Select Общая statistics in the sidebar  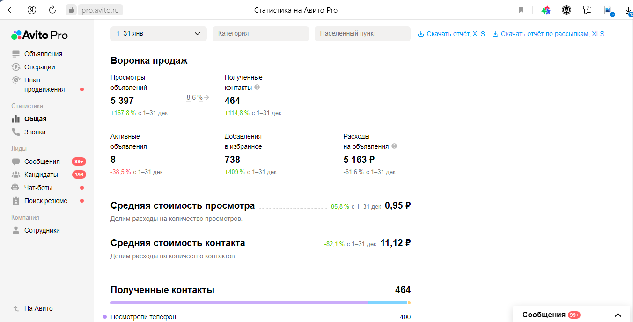coord(36,119)
